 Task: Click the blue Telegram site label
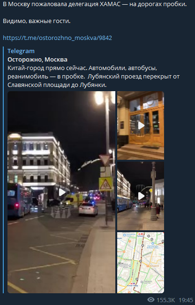pyautogui.click(x=21, y=51)
